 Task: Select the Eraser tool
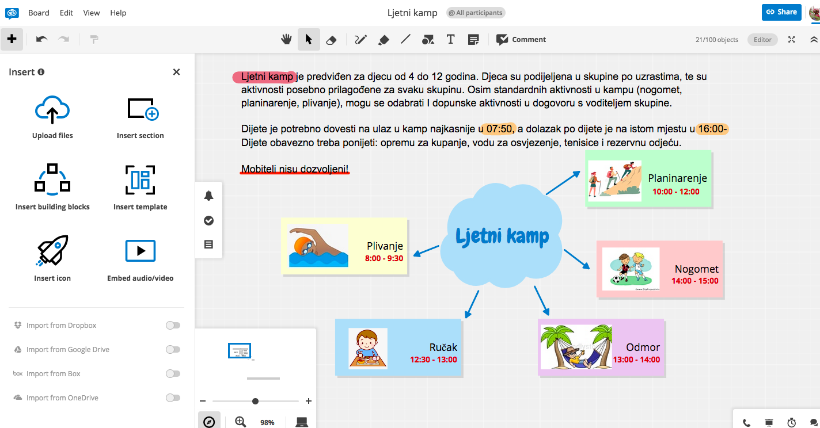(331, 39)
